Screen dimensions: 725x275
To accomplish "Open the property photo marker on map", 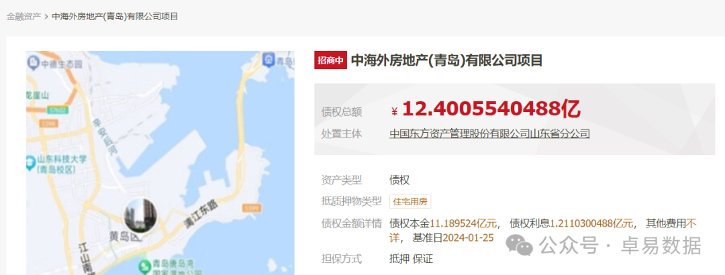I will point(140,216).
